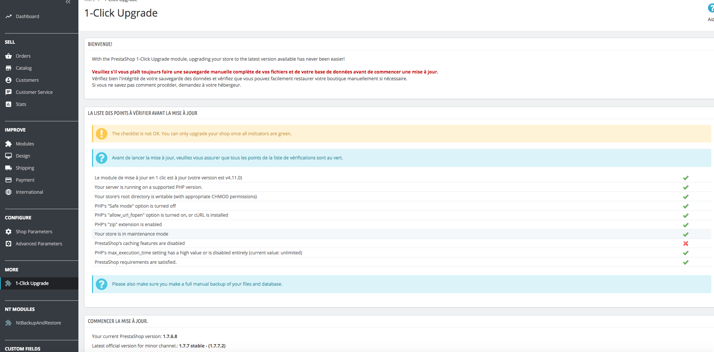Viewport: 714px width, 352px height.
Task: Click the green check for zip extension
Action: pyautogui.click(x=686, y=225)
